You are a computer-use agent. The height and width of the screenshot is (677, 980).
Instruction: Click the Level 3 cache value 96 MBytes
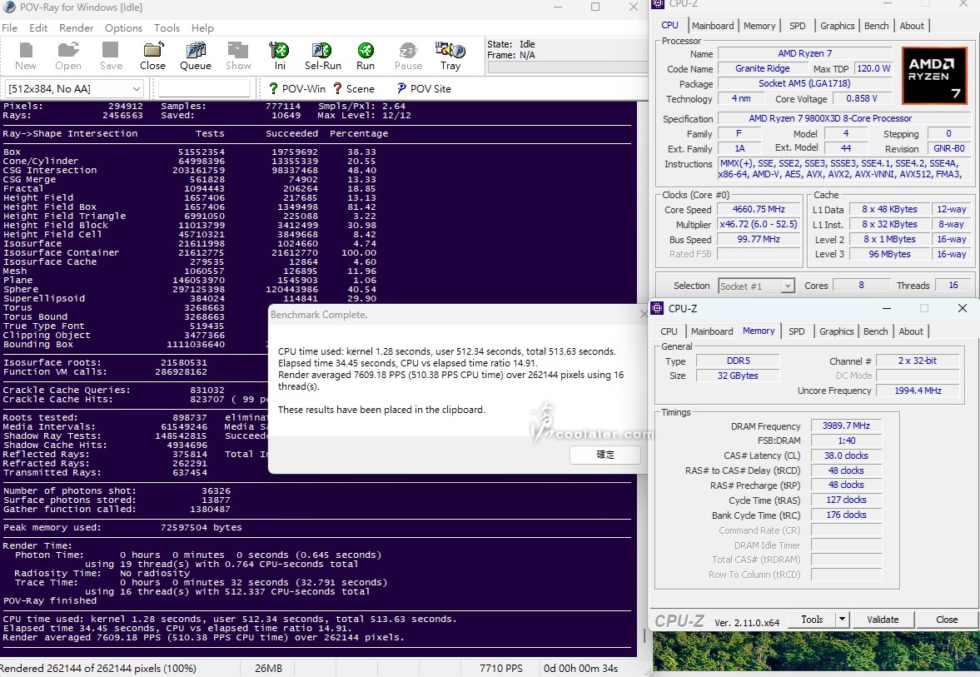click(x=888, y=255)
